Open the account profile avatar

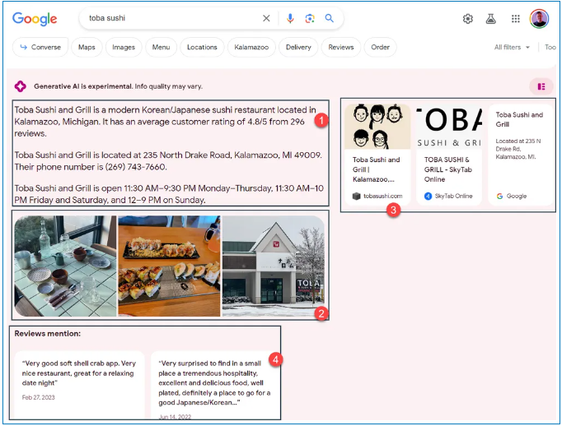point(540,19)
